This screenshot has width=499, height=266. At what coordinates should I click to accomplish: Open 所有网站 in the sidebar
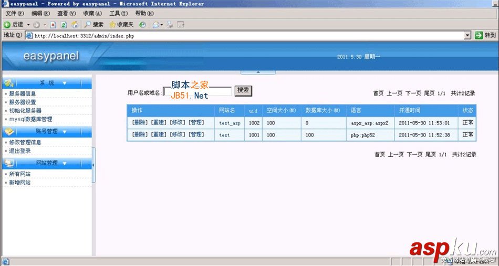20,174
